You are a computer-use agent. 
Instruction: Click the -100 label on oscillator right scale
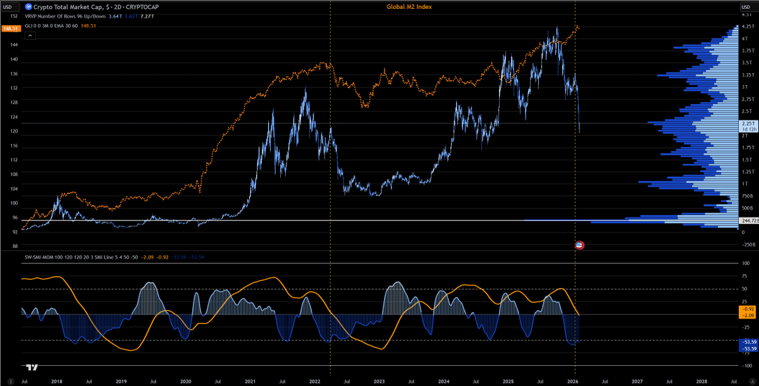pyautogui.click(x=746, y=366)
